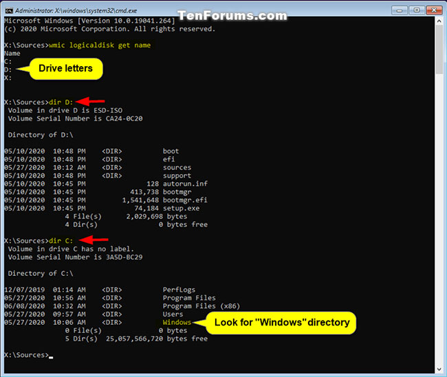Click '0 bytes free' in the D: listing
This screenshot has width=447, height=377.
click(184, 224)
